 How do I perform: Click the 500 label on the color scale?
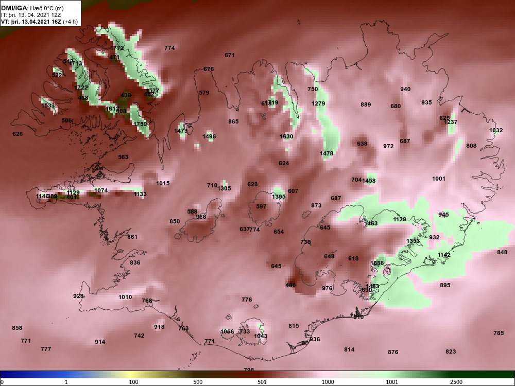[x=198, y=382]
